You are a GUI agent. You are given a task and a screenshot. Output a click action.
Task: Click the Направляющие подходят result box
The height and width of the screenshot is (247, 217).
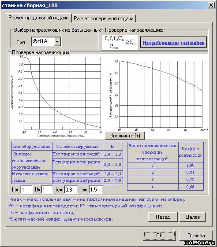173,42
